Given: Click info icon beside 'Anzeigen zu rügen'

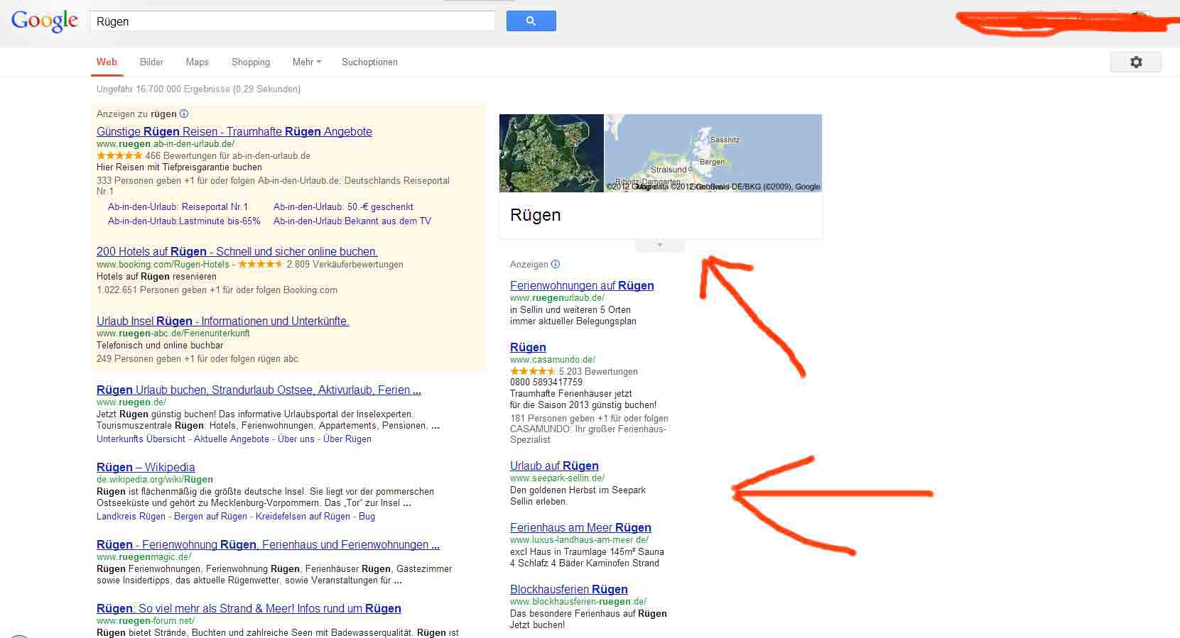Looking at the screenshot, I should click(x=184, y=114).
